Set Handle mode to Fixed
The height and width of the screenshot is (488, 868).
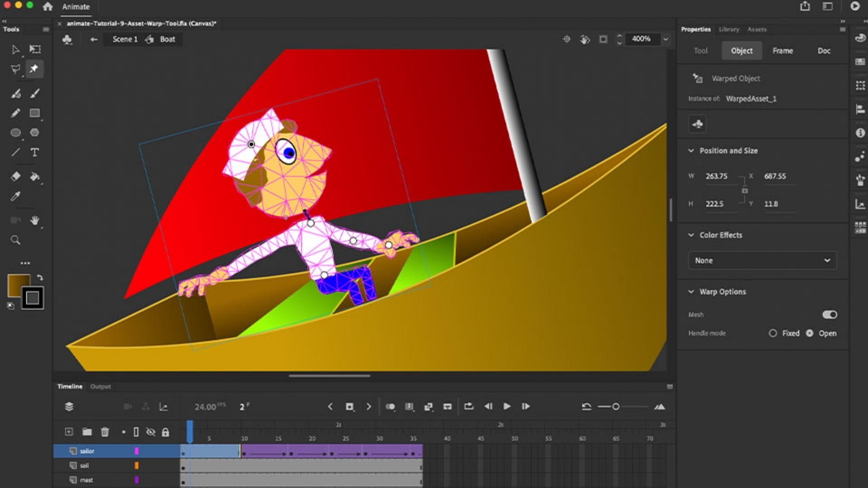pos(774,333)
